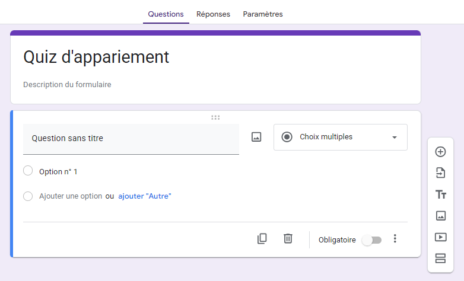Add a video to the form
464x281 pixels.
(x=440, y=237)
